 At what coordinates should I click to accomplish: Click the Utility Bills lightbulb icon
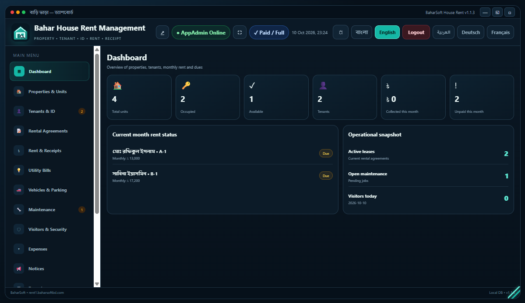19,170
